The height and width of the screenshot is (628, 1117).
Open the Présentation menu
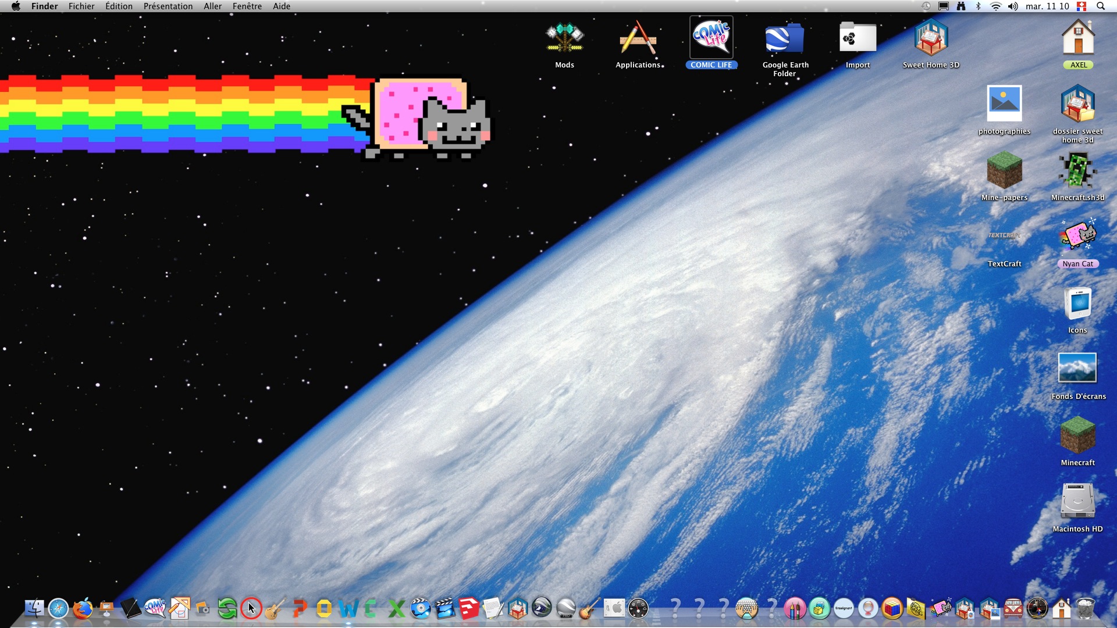pos(168,6)
